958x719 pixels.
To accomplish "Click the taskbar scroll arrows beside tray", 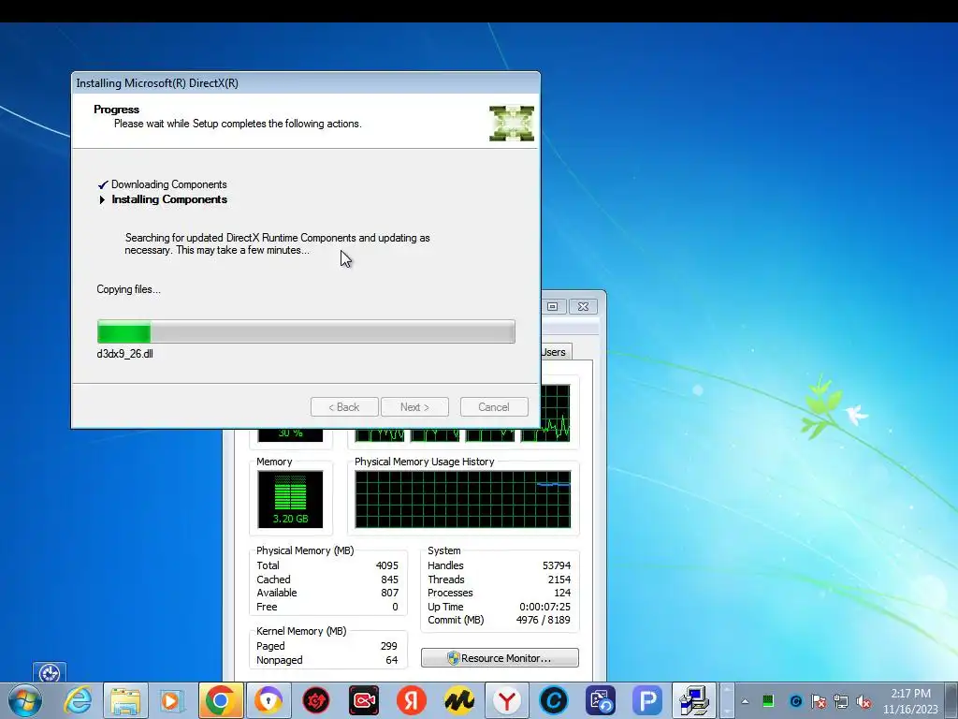I will [726, 700].
